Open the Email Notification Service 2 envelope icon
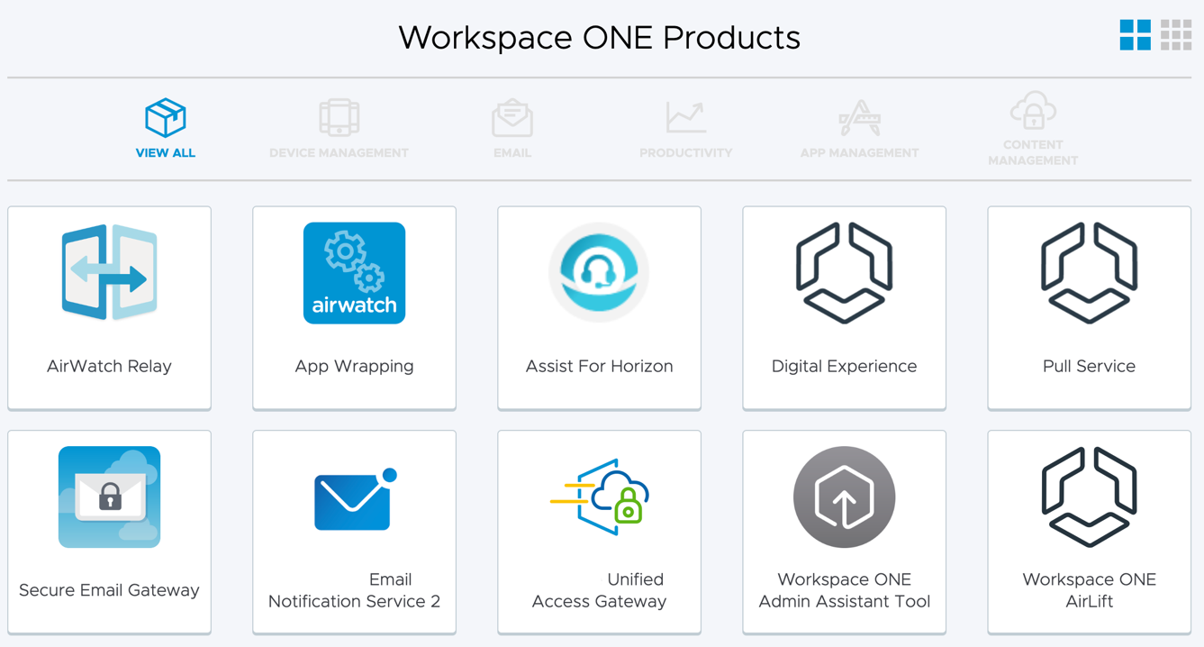Image resolution: width=1204 pixels, height=647 pixels. (x=354, y=499)
